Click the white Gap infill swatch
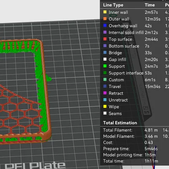Viewport: 169px width, 169px height. pos(105,59)
